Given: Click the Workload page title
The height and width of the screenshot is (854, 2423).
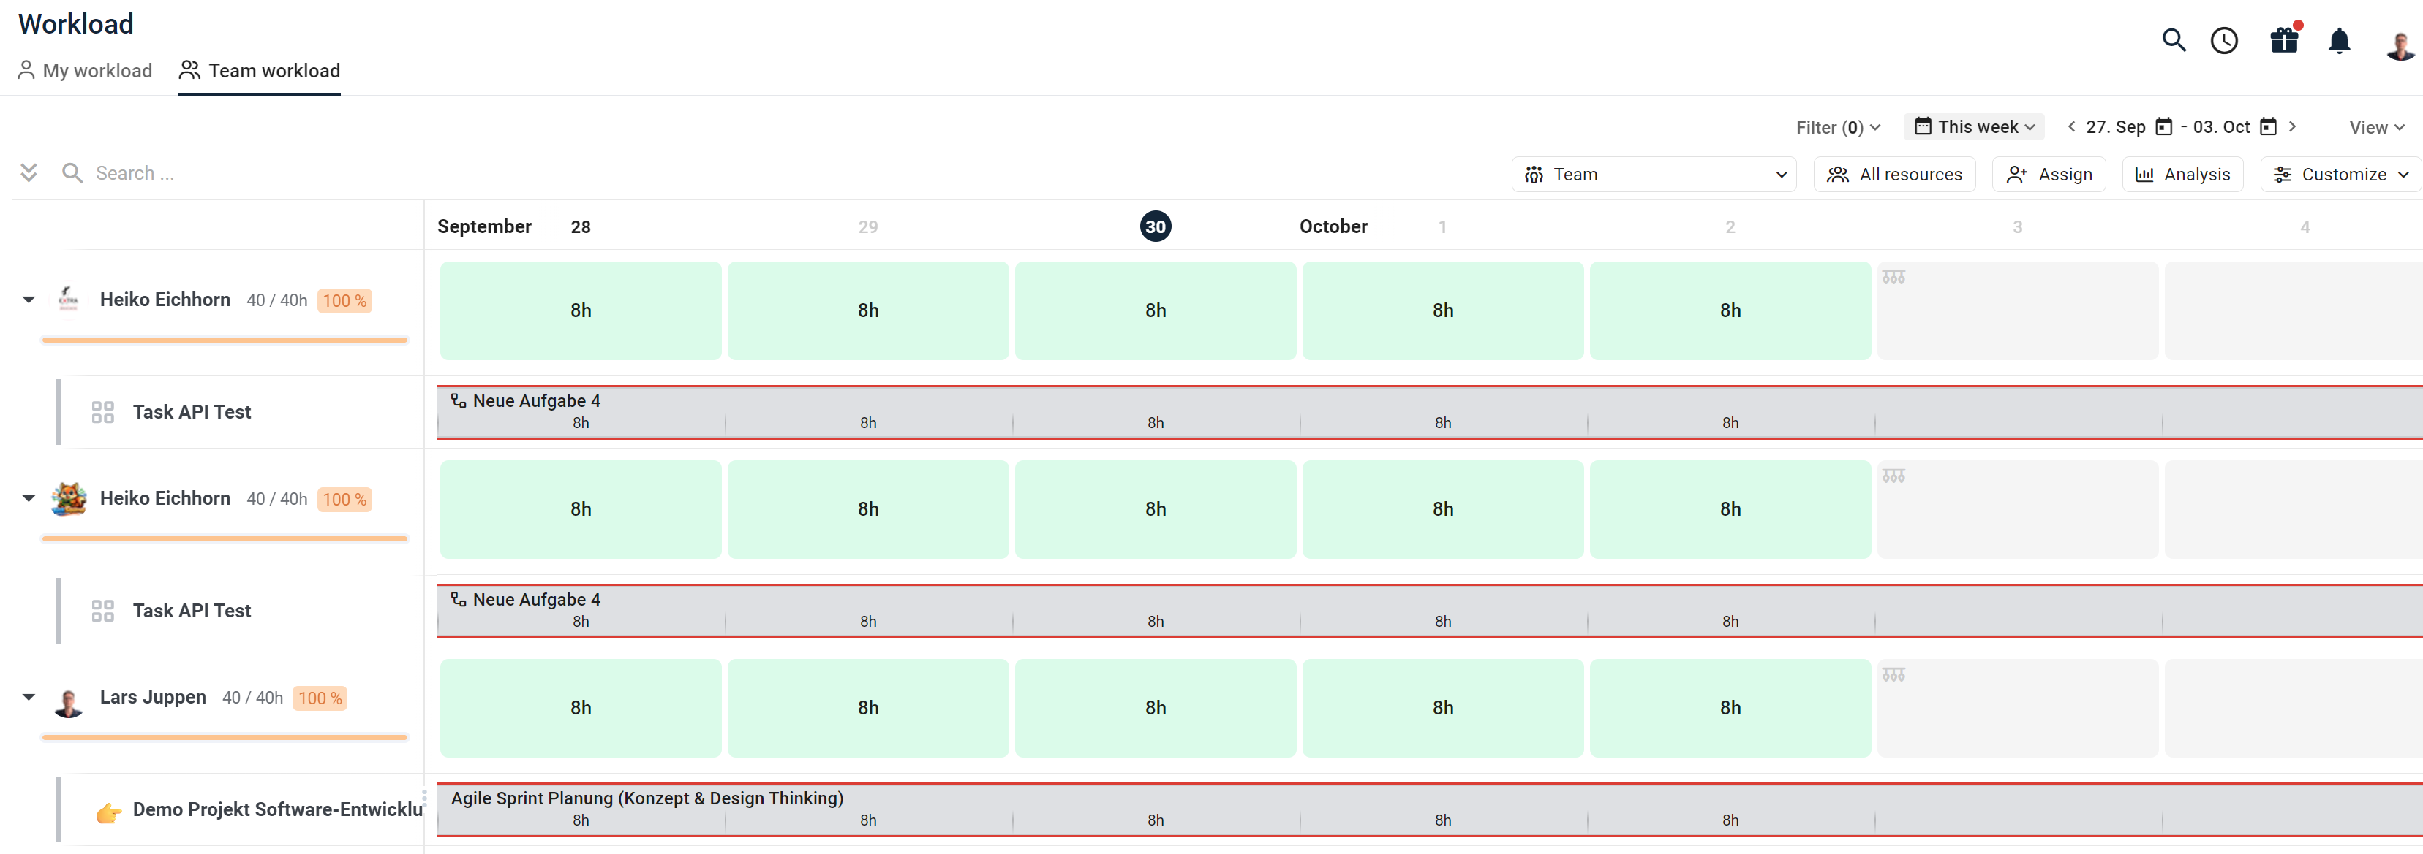Looking at the screenshot, I should pyautogui.click(x=76, y=23).
